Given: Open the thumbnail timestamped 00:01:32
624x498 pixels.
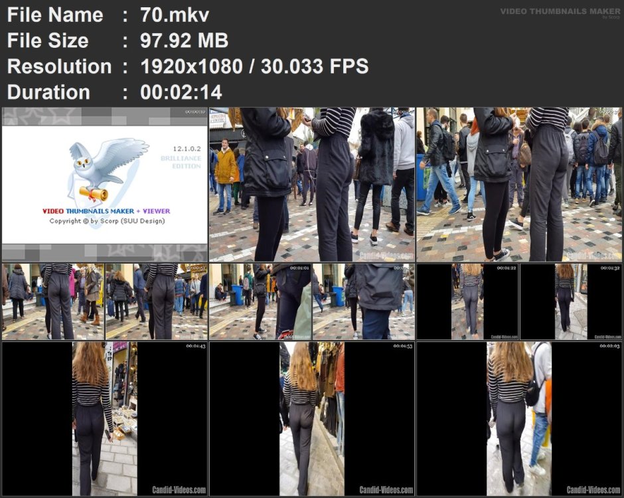Looking at the screenshot, I should tap(571, 301).
